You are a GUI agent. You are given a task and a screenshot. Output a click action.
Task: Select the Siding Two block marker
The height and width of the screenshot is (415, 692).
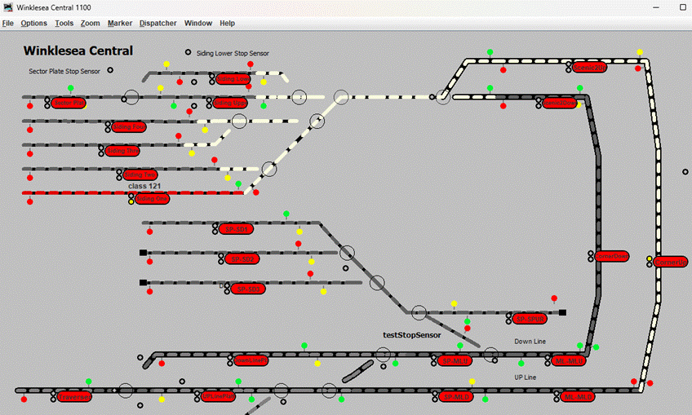140,174
